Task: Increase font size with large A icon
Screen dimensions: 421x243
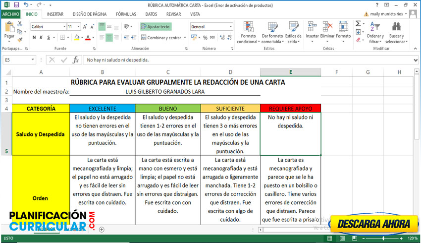Action: click(x=85, y=27)
